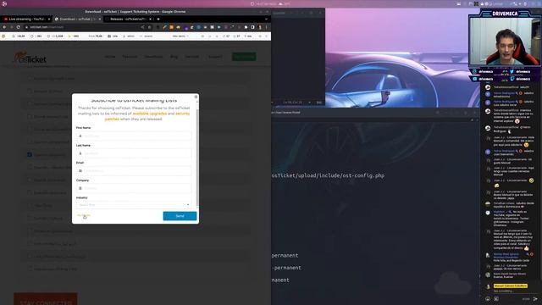Click the Ln Col indicator in editor status bar
Image resolution: width=542 pixels, height=305 pixels.
(x=292, y=103)
